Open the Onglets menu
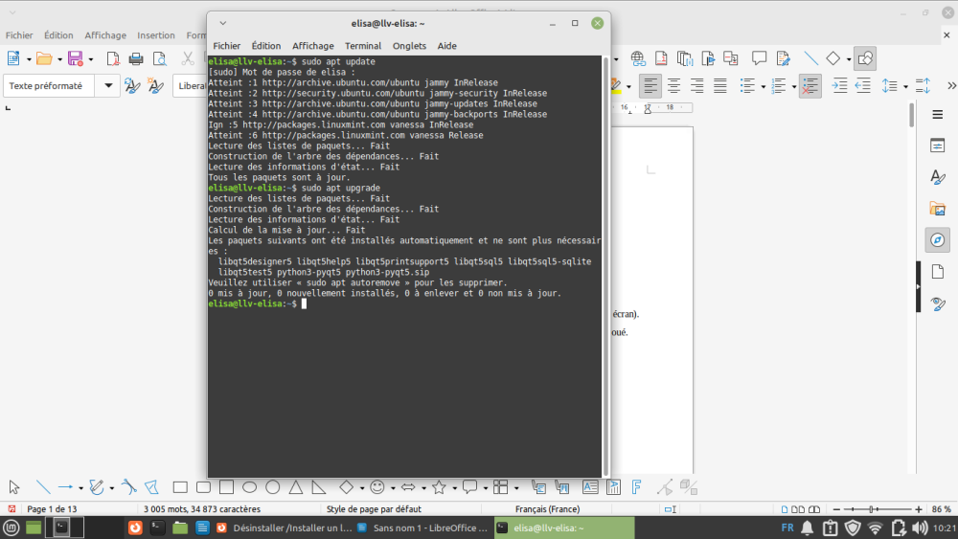This screenshot has width=958, height=539. coord(409,46)
